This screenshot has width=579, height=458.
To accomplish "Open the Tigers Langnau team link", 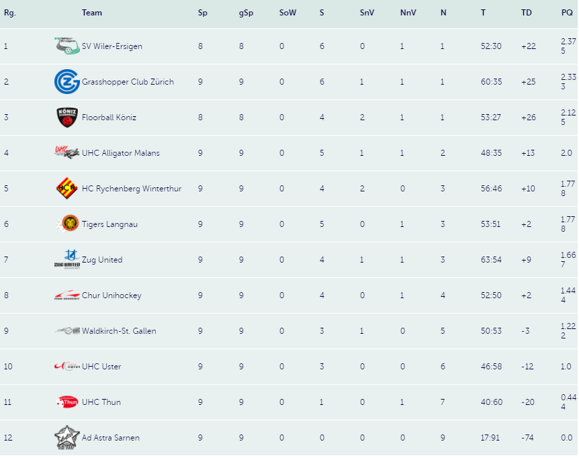I will (x=109, y=224).
